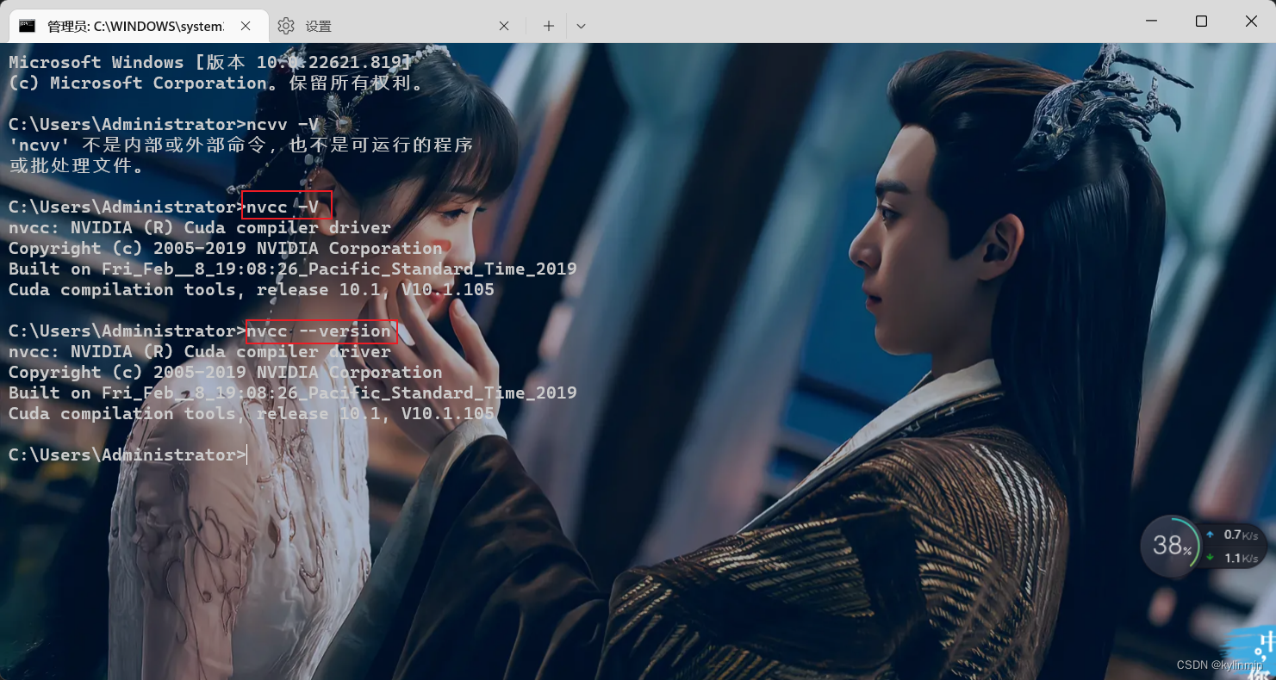
Task: Open a new terminal tab
Action: pos(548,26)
